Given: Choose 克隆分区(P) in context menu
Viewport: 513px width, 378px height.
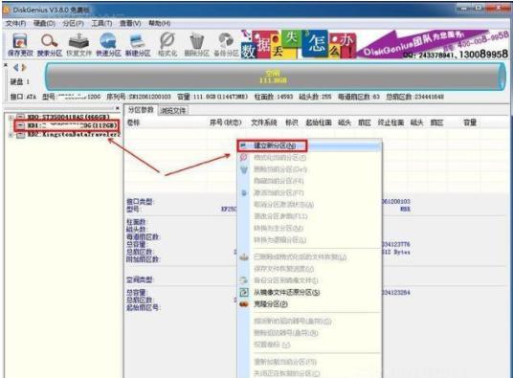Looking at the screenshot, I should (309, 303).
